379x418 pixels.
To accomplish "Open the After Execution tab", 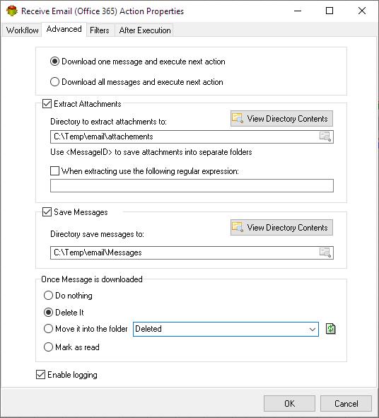I will [x=145, y=30].
